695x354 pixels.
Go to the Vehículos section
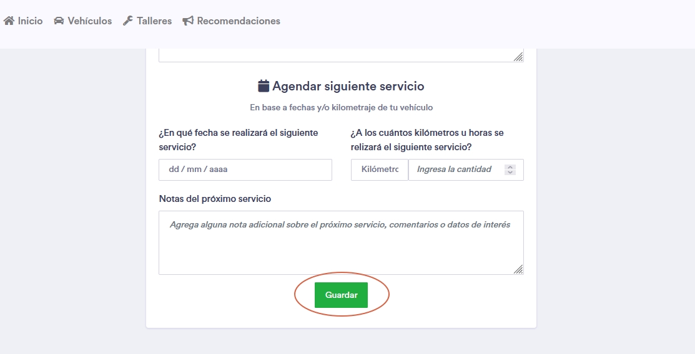coord(89,21)
